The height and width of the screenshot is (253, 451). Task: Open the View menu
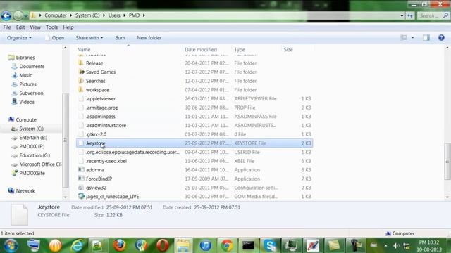coord(35,27)
